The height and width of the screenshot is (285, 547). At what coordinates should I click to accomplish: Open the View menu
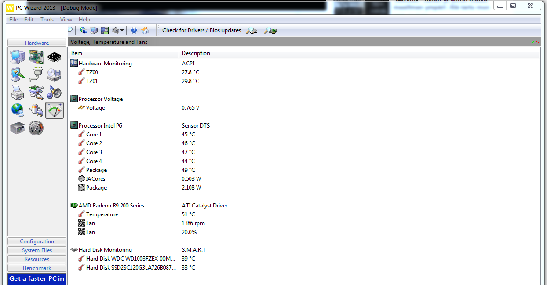click(x=66, y=20)
